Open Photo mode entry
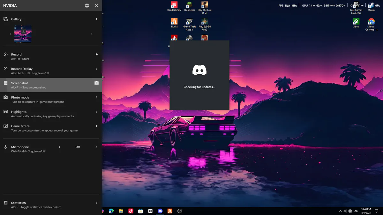 pyautogui.click(x=51, y=99)
